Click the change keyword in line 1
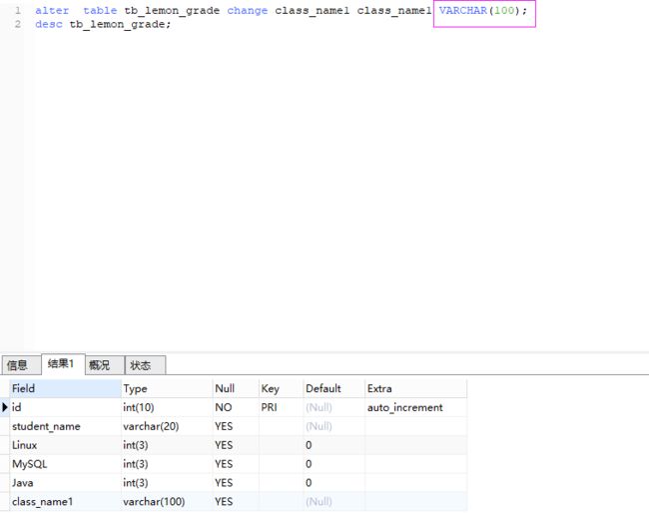This screenshot has height=513, width=649. (x=247, y=11)
